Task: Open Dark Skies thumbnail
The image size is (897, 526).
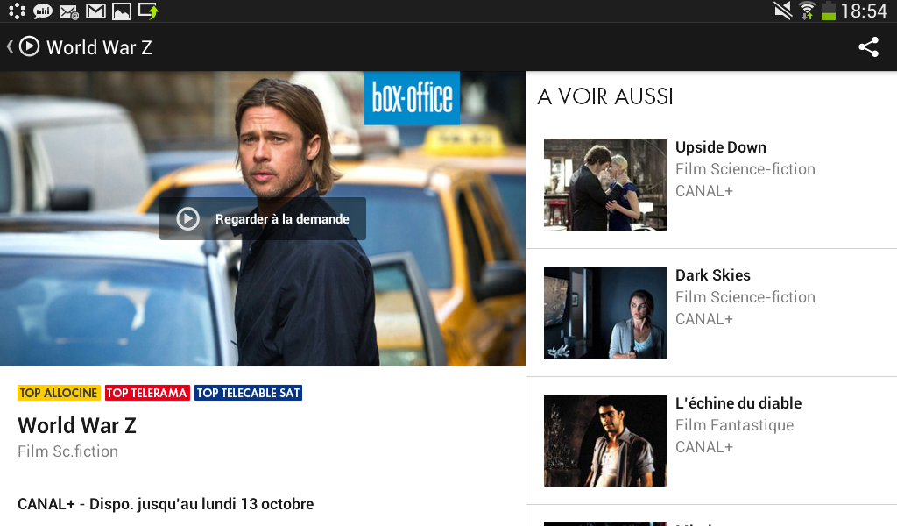Action: (605, 312)
